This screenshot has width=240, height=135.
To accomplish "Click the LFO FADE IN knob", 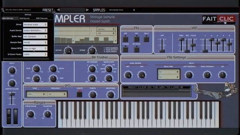I will point(93,94).
